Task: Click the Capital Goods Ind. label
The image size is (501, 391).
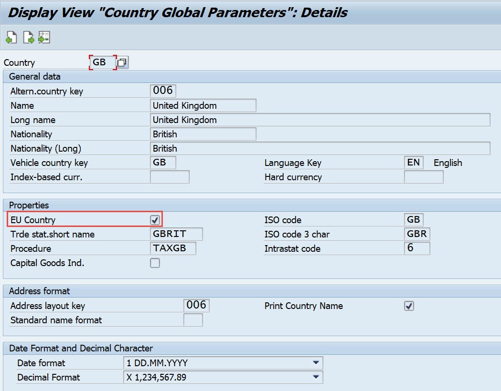Action: click(47, 263)
